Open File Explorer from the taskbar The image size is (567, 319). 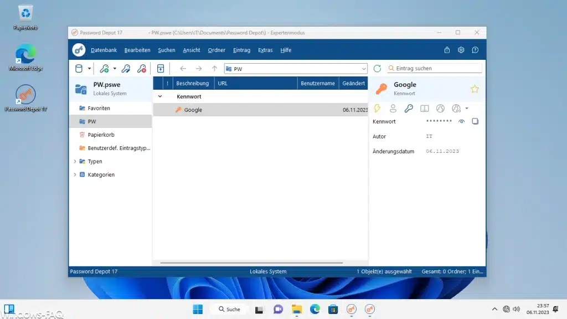297,309
